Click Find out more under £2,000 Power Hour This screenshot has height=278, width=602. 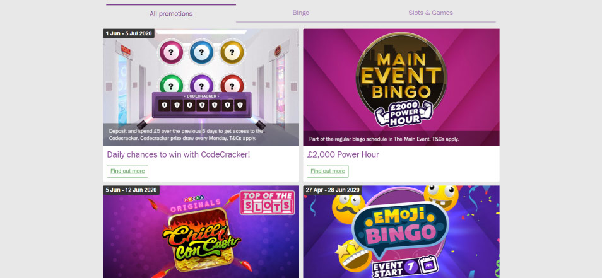coord(328,171)
